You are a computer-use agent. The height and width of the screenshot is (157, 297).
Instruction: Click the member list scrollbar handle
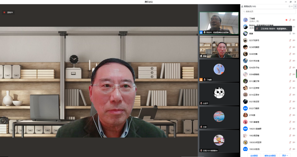(x=296, y=73)
